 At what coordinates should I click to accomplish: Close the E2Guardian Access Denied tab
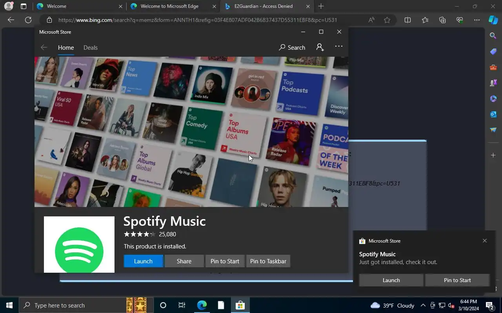pyautogui.click(x=308, y=6)
